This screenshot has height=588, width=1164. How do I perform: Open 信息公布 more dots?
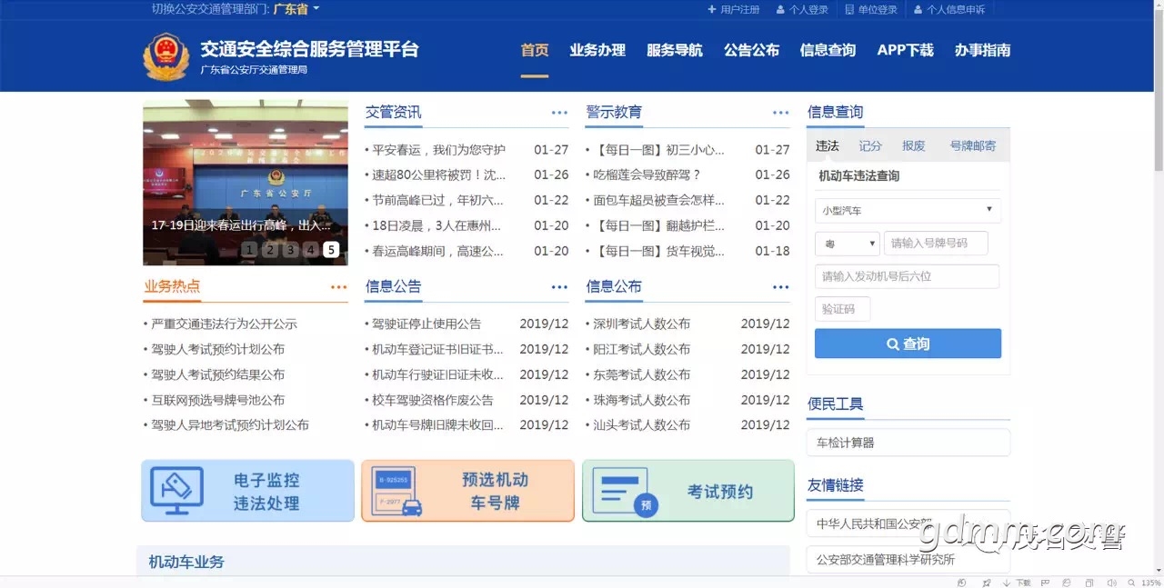(x=781, y=287)
